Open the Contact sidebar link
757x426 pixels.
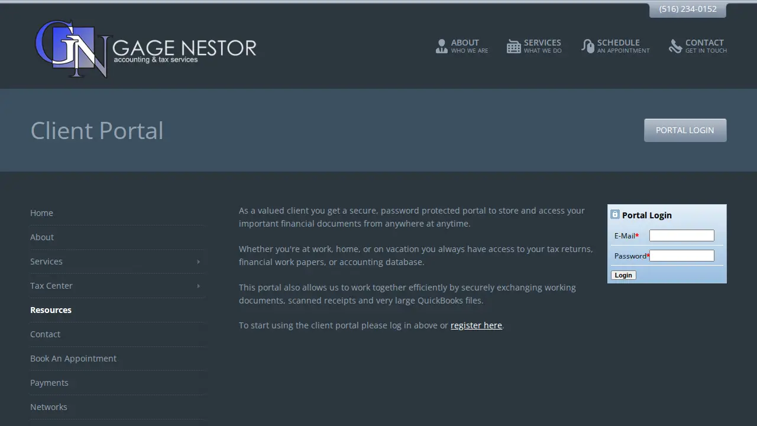45,334
